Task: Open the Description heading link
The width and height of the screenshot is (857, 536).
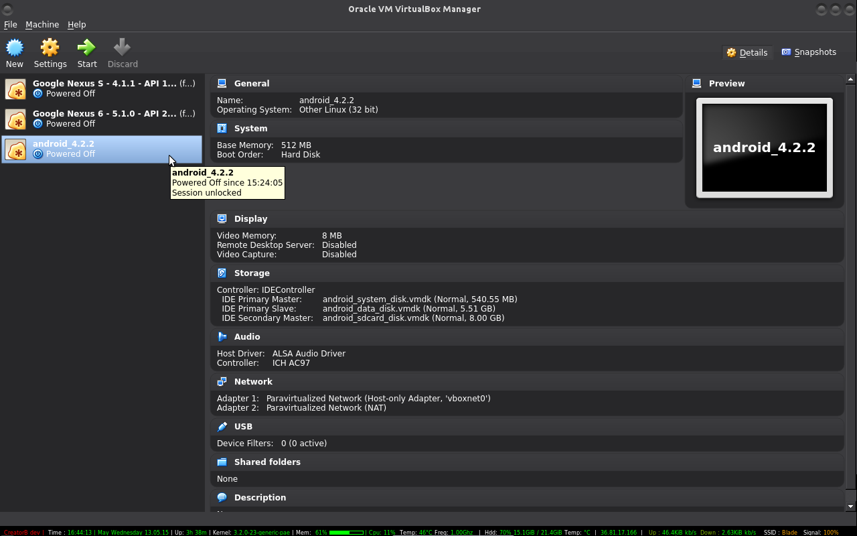Action: coord(260,498)
